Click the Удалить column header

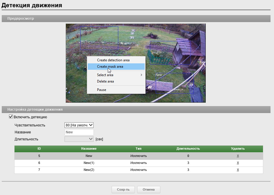pyautogui.click(x=238, y=149)
